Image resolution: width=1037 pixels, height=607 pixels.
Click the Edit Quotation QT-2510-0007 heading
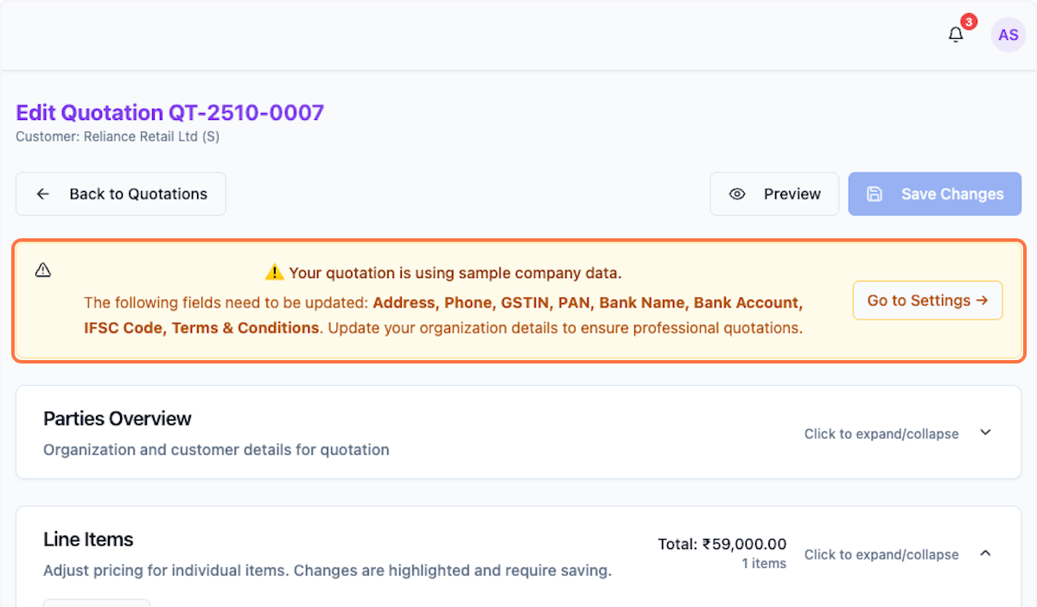pyautogui.click(x=169, y=113)
